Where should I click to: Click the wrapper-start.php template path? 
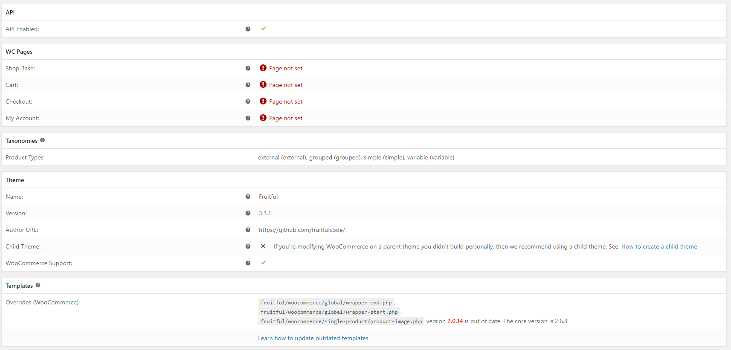pos(329,312)
